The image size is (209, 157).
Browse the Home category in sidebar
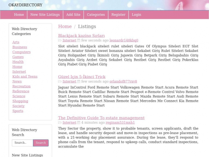tap(17, 67)
